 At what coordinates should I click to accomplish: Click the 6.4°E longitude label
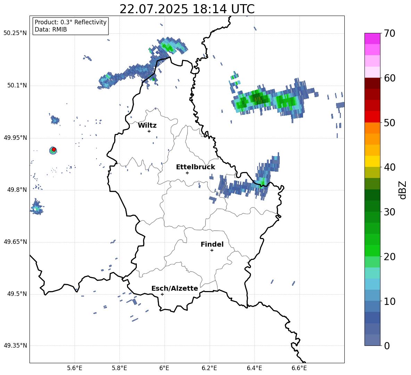[254, 368]
